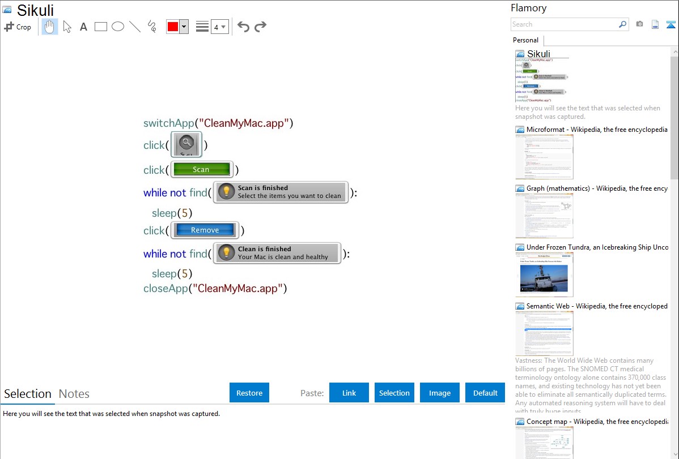
Task: Click the icon beside Concept map entry
Action: pos(520,422)
